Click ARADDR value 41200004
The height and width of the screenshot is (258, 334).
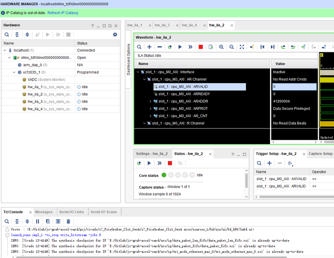click(x=282, y=101)
